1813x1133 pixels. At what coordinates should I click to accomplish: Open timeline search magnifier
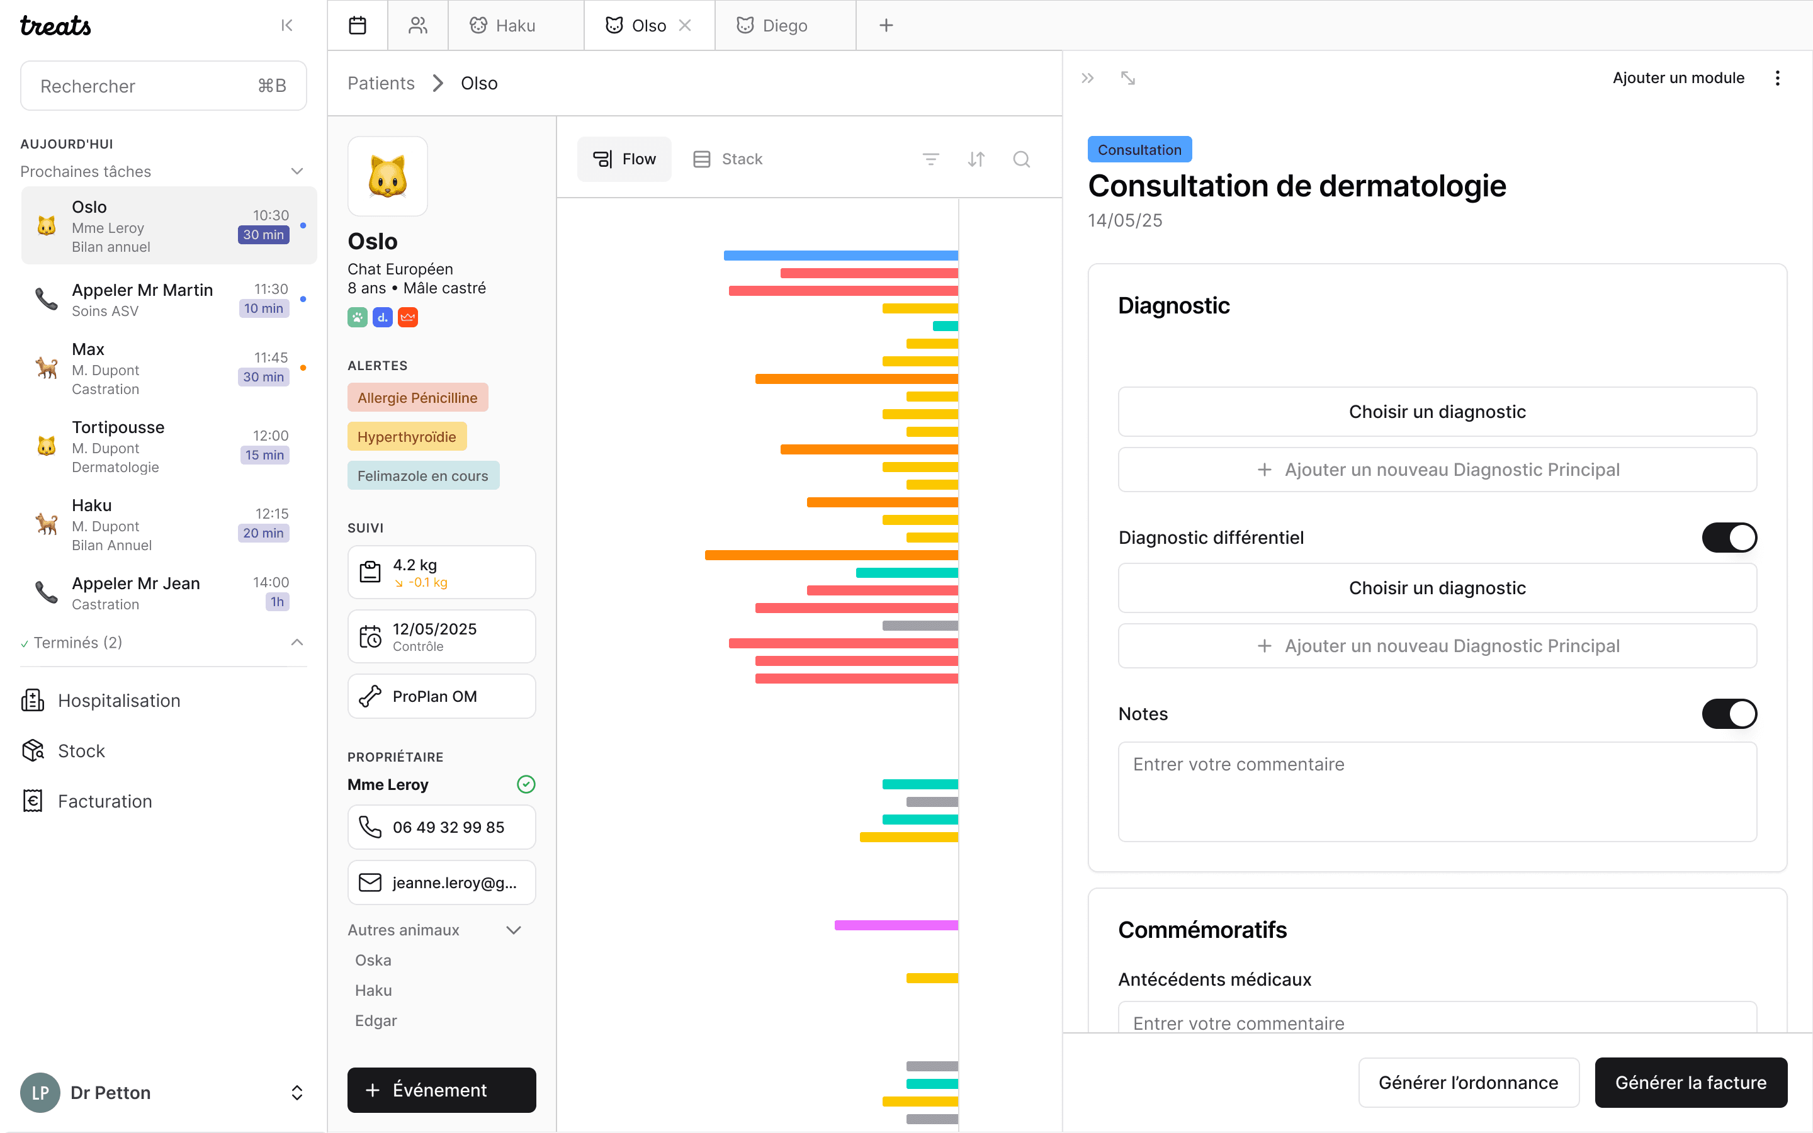click(1021, 159)
